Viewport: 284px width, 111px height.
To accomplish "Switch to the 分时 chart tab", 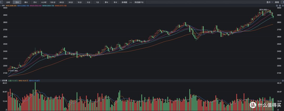I will click(x=8, y=2).
